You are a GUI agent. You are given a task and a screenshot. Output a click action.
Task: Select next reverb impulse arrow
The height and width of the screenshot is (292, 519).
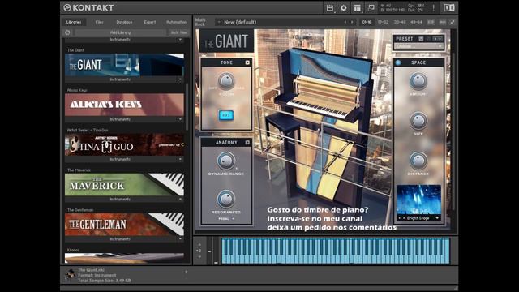coord(404,218)
